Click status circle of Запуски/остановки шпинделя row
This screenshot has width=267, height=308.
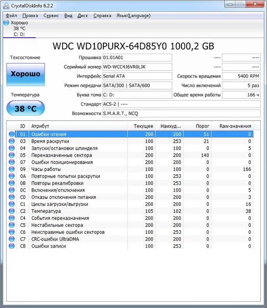point(12,148)
